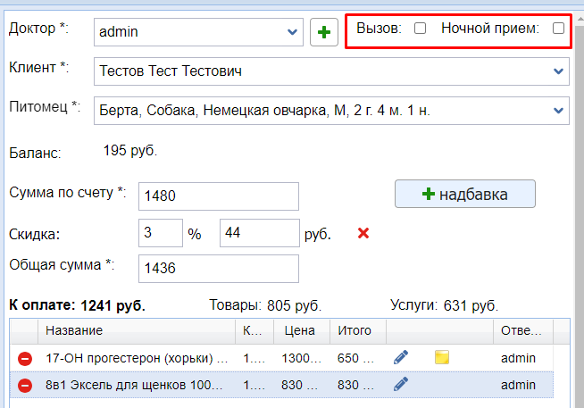Expand the Питомец dropdown list
This screenshot has height=408, width=584.
pos(559,111)
